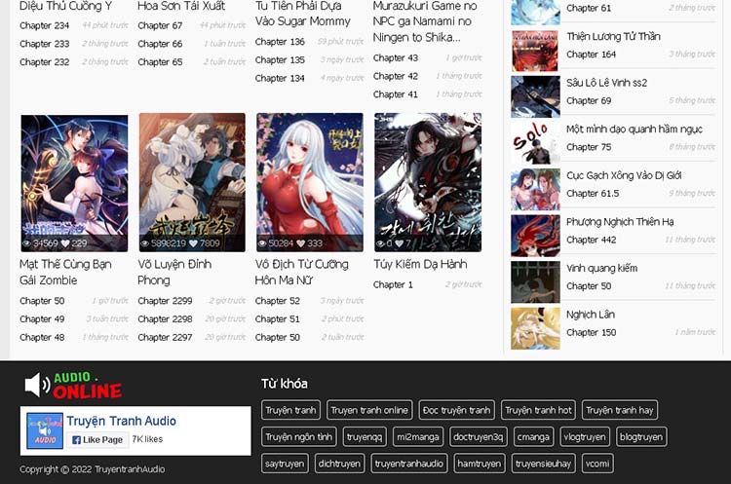Open Chapter 442 in the sidebar list
The height and width of the screenshot is (484, 731).
[591, 240]
